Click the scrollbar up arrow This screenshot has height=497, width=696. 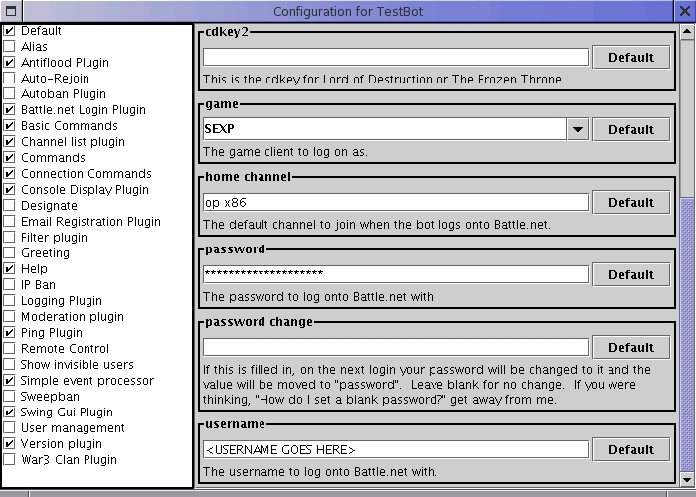tap(687, 31)
